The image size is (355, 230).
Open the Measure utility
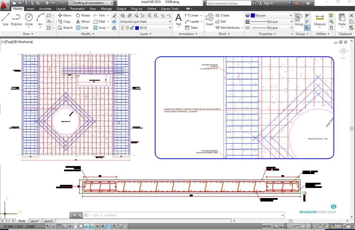(x=320, y=19)
